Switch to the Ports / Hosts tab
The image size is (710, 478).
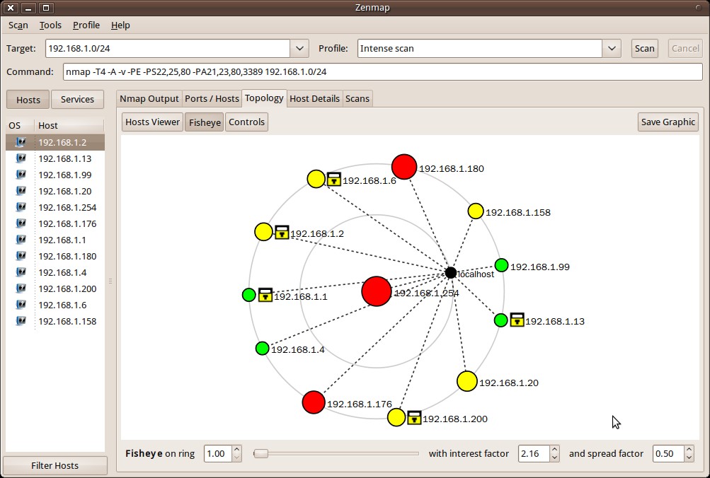coord(212,98)
